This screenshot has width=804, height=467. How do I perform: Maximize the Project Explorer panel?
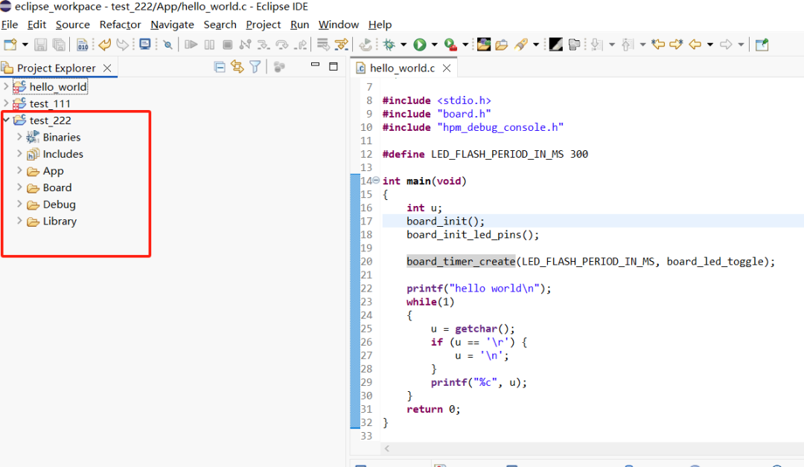coord(334,67)
